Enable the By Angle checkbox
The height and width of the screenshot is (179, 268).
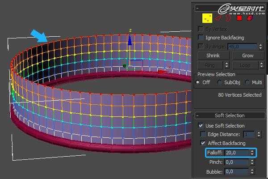point(200,46)
